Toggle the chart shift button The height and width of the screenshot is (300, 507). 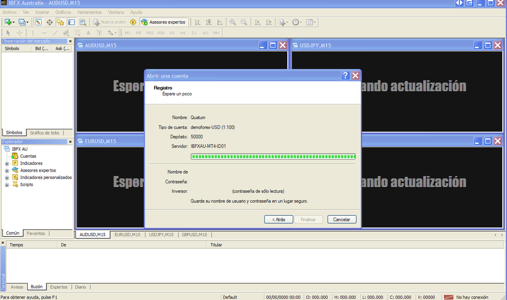[x=268, y=22]
